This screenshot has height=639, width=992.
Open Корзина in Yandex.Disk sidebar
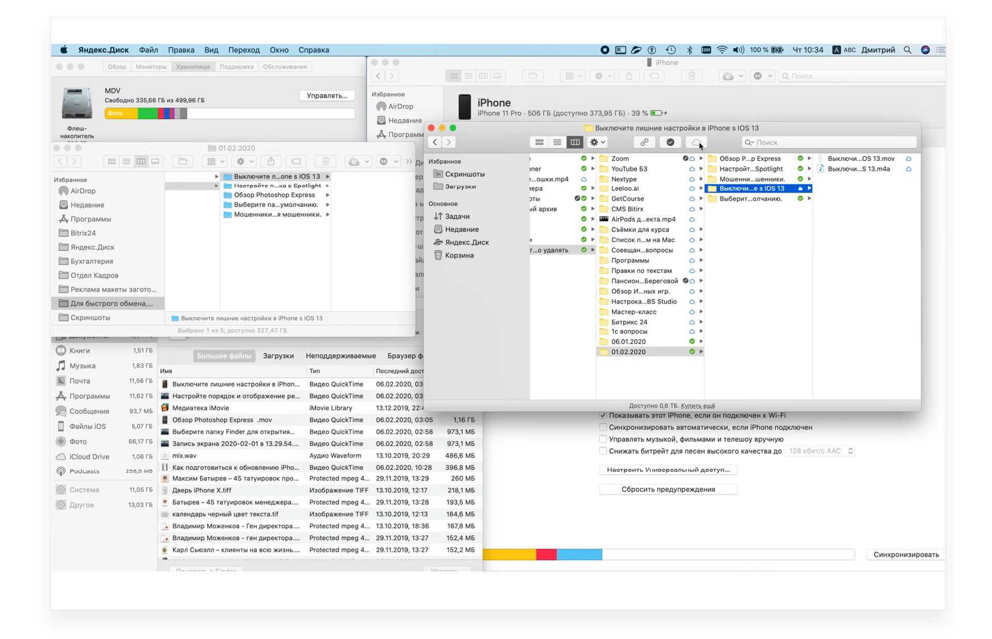click(459, 255)
